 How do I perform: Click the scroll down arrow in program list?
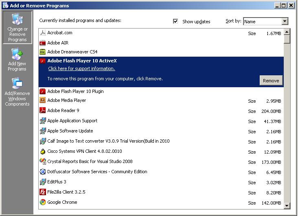click(x=287, y=206)
